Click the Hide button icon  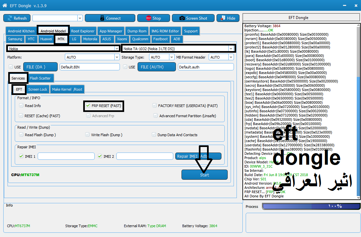click(x=223, y=18)
